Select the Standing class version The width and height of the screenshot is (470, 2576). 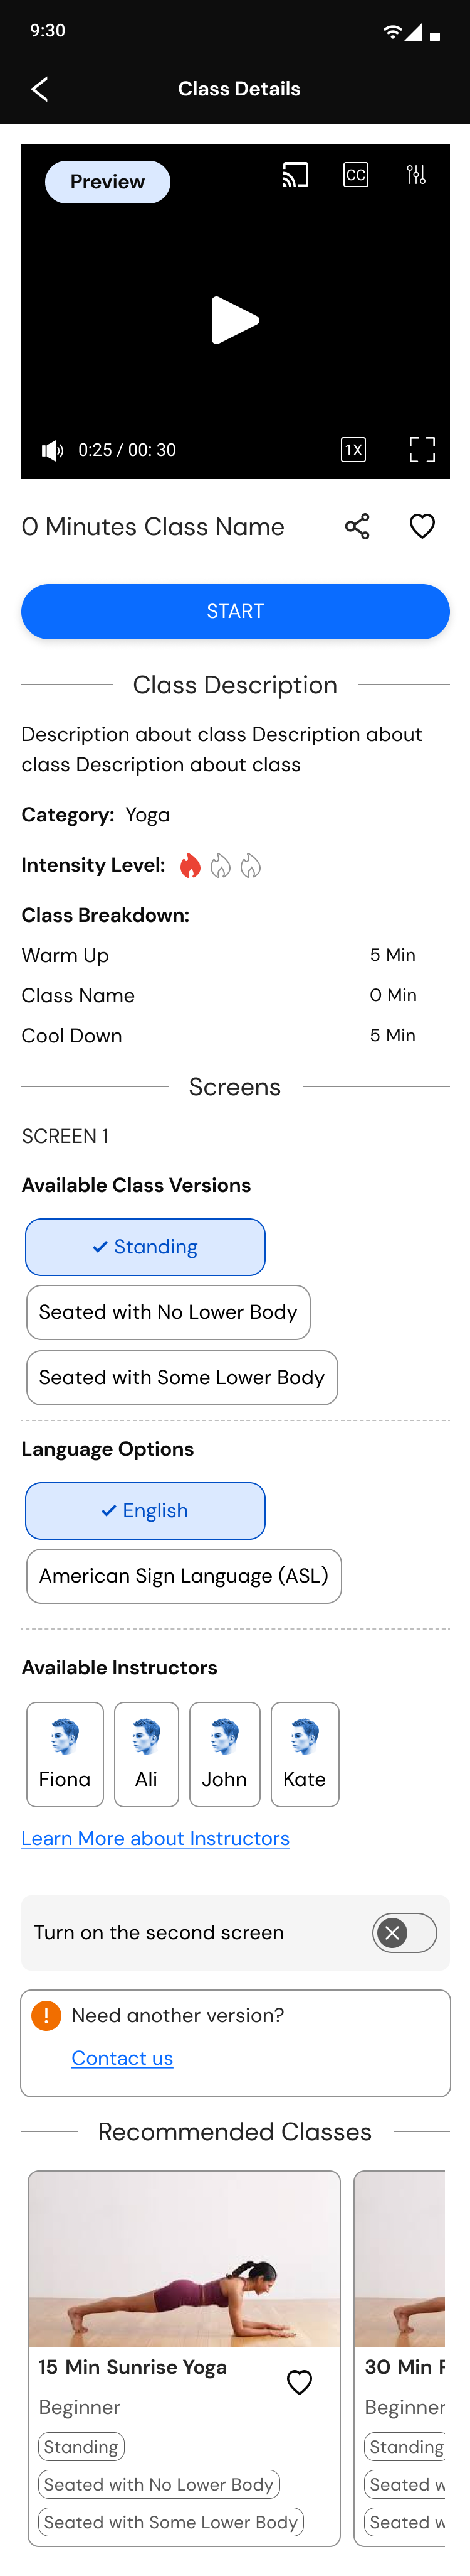[x=145, y=1247]
